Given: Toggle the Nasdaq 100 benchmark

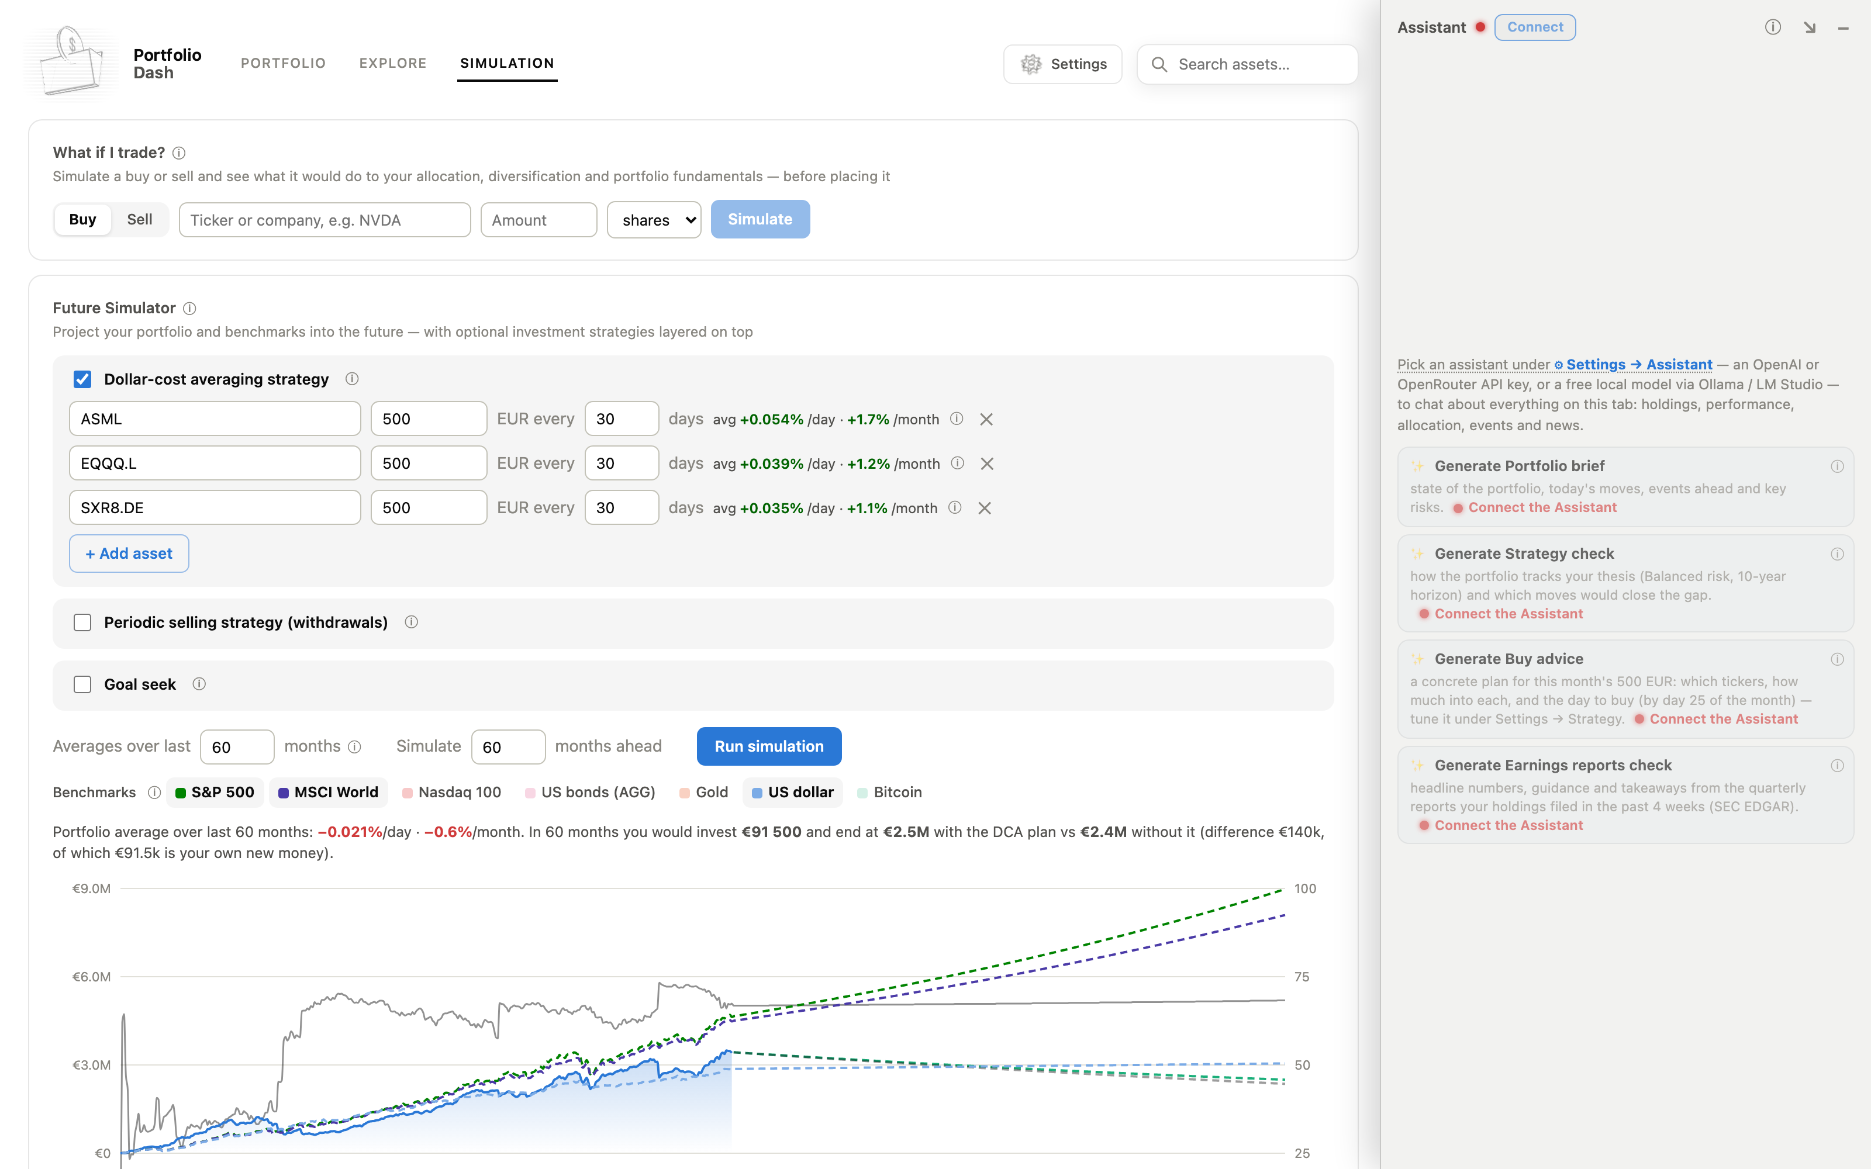Looking at the screenshot, I should tap(453, 793).
